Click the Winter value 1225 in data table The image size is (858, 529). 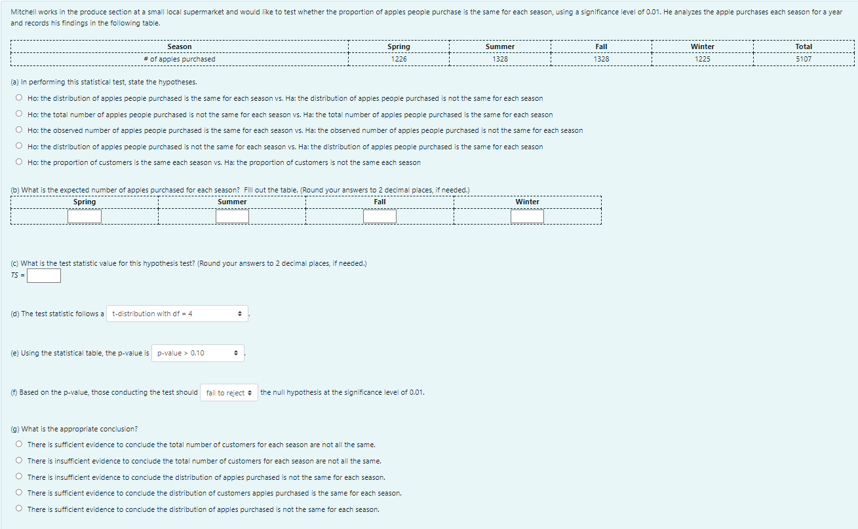[703, 59]
